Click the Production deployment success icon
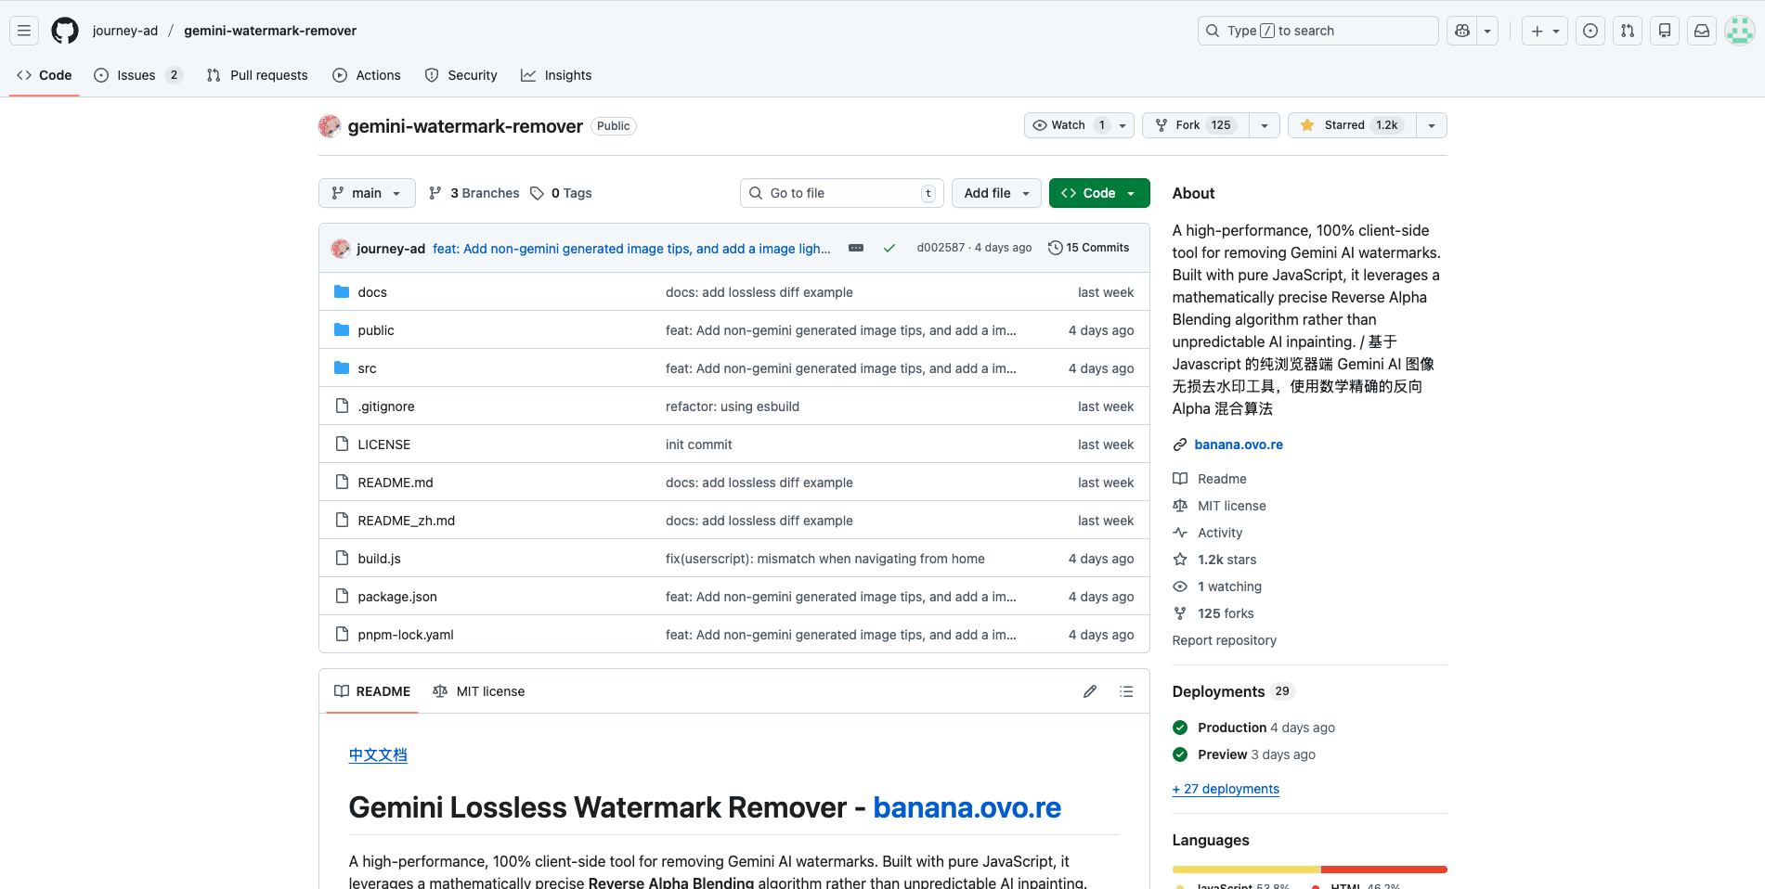The height and width of the screenshot is (889, 1765). (1180, 728)
